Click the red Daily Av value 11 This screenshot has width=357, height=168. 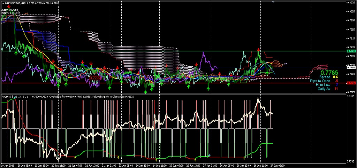point(336,89)
